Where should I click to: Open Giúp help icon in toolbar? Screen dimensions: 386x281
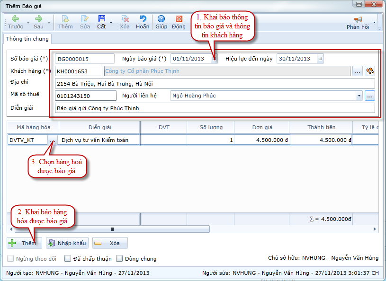coord(161,19)
